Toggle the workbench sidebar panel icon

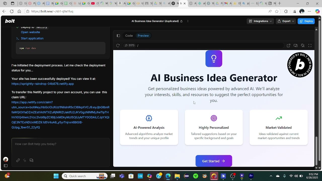(118, 36)
